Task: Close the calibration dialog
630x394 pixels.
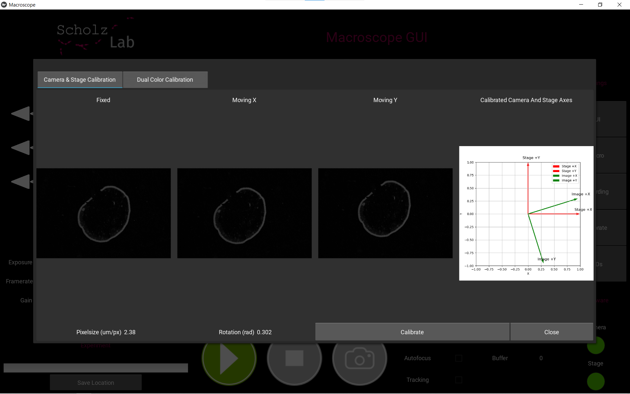Action: [x=552, y=332]
